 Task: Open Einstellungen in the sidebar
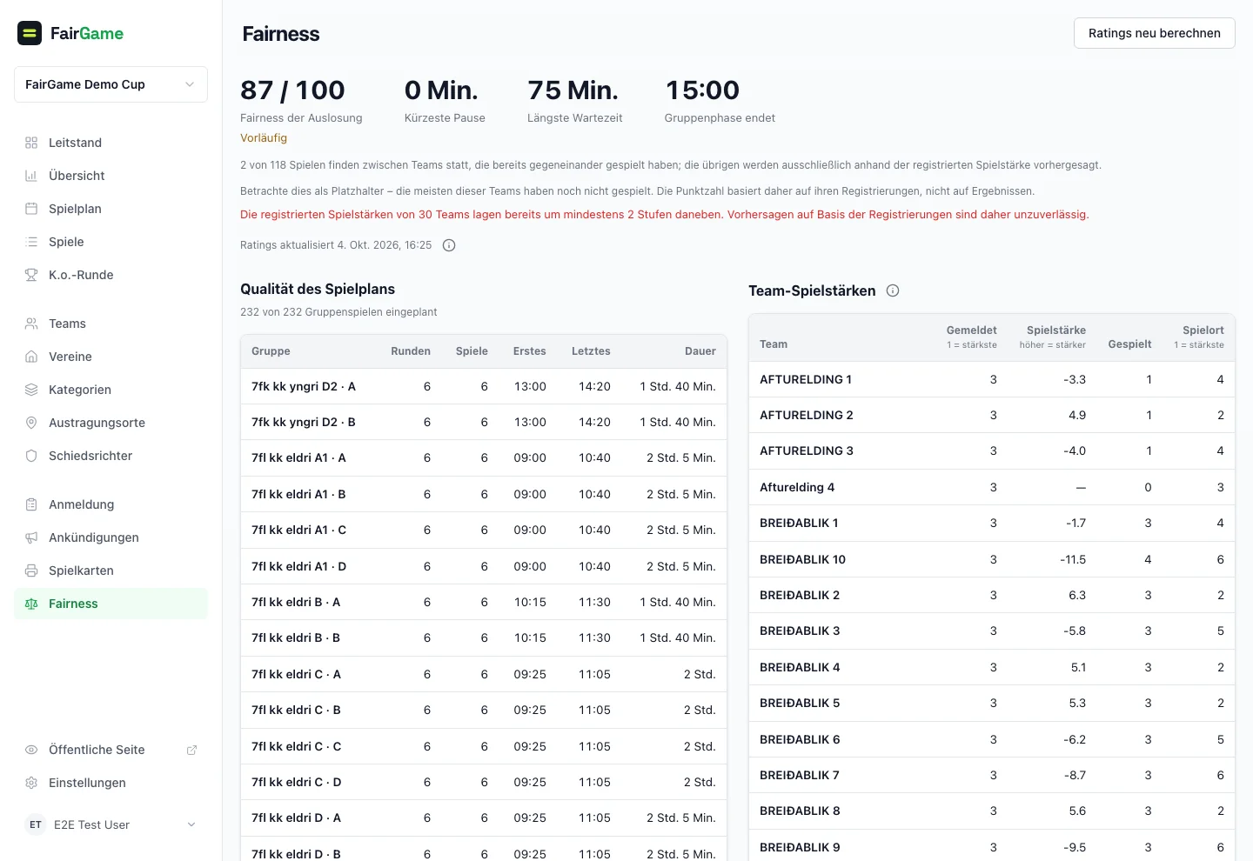[x=111, y=783]
